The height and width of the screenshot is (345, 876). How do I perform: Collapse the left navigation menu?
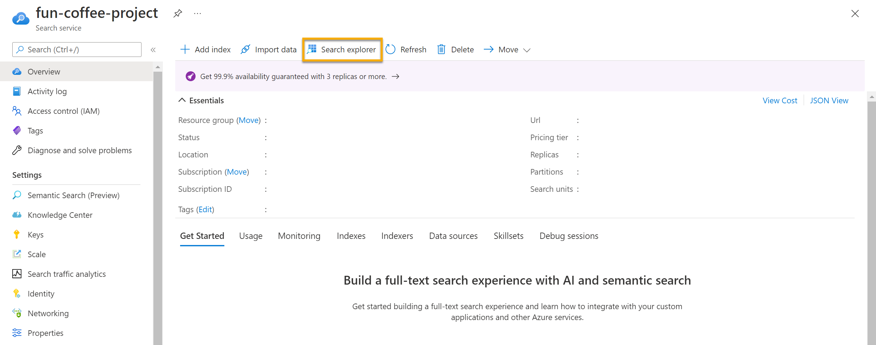[x=153, y=50]
